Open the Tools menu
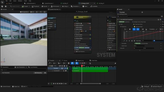The image size is (164, 92). click(x=25, y=1)
